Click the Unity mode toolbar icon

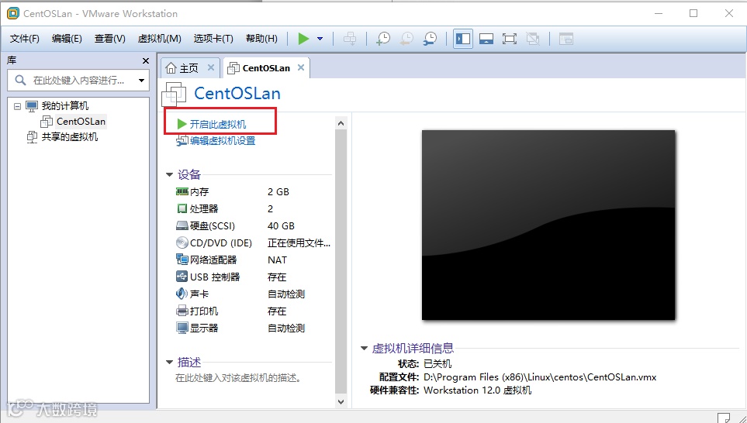coord(533,39)
